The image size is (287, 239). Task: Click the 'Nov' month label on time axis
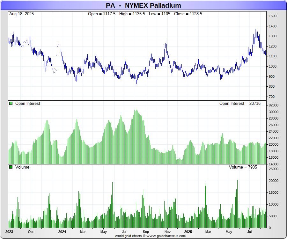pos(167,232)
